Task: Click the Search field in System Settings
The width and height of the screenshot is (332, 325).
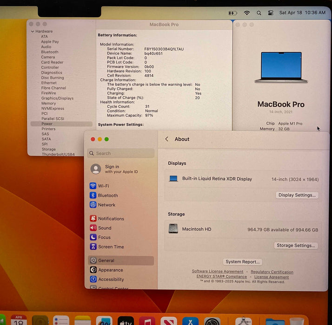Action: click(x=121, y=153)
